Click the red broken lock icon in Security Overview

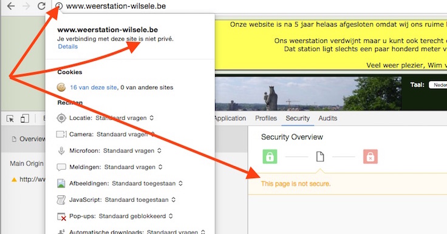point(370,156)
